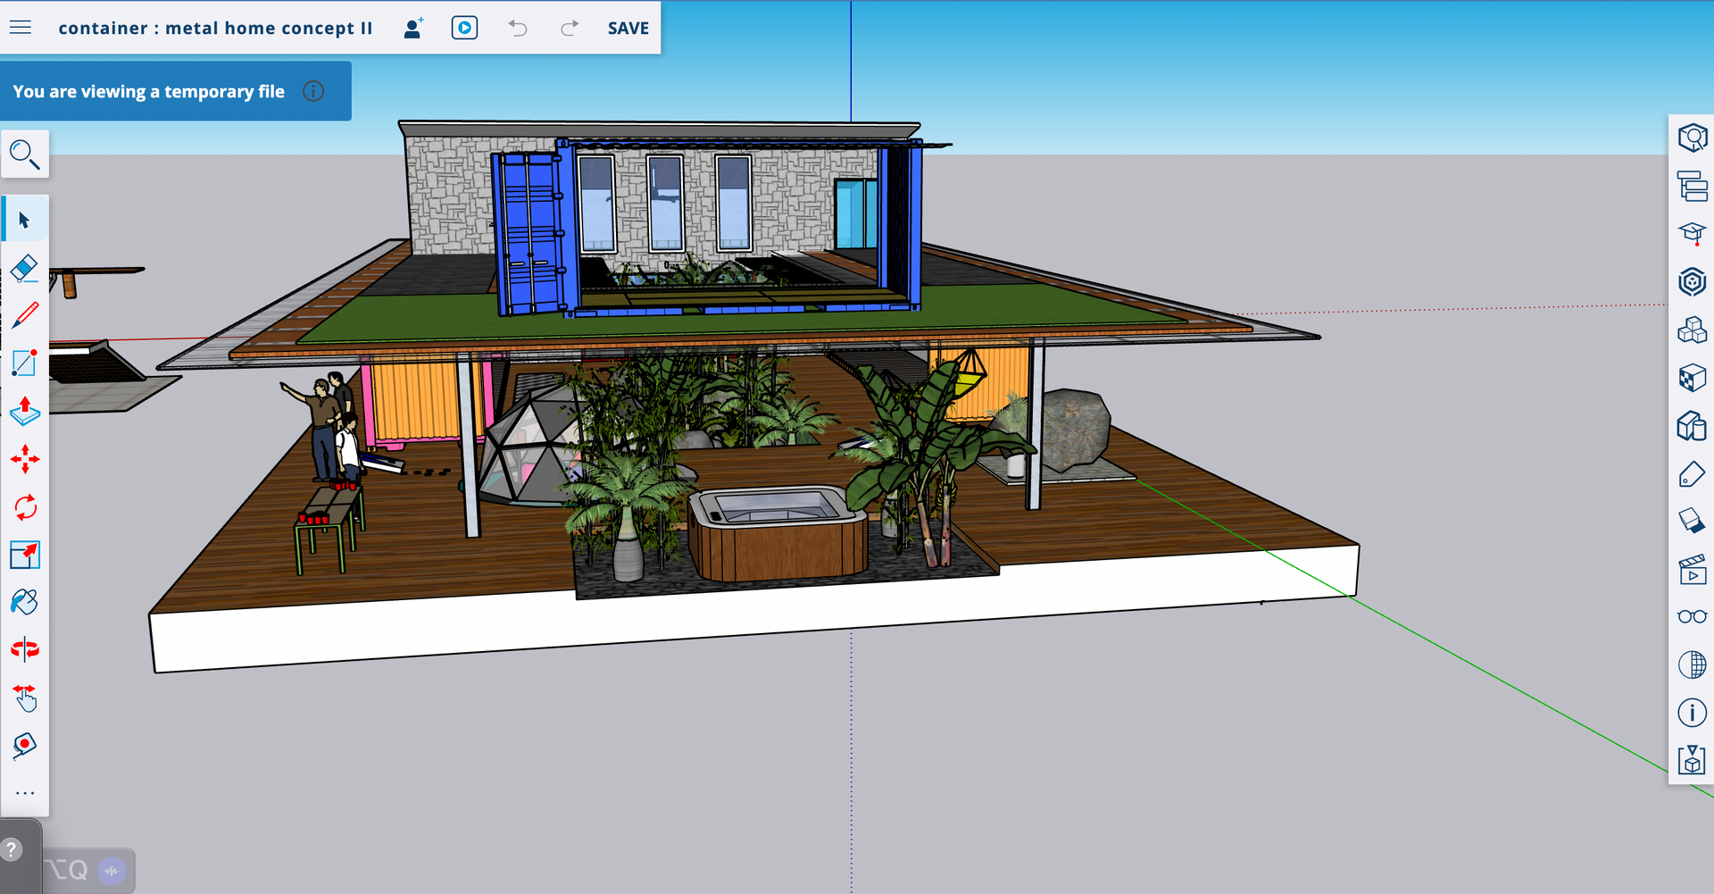Save the model with SAVE button
This screenshot has height=894, width=1714.
click(628, 28)
